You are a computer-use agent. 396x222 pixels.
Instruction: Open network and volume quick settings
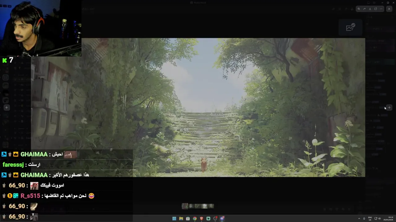click(x=377, y=219)
